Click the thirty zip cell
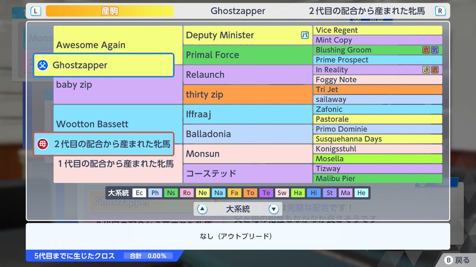Screen dimensions: 476x267 248,94
